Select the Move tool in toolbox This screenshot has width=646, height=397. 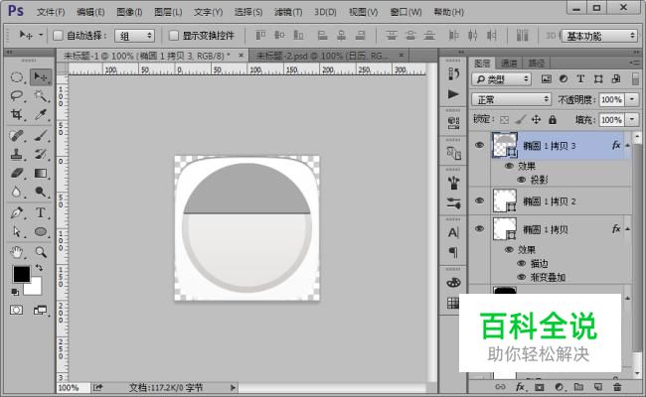(41, 77)
